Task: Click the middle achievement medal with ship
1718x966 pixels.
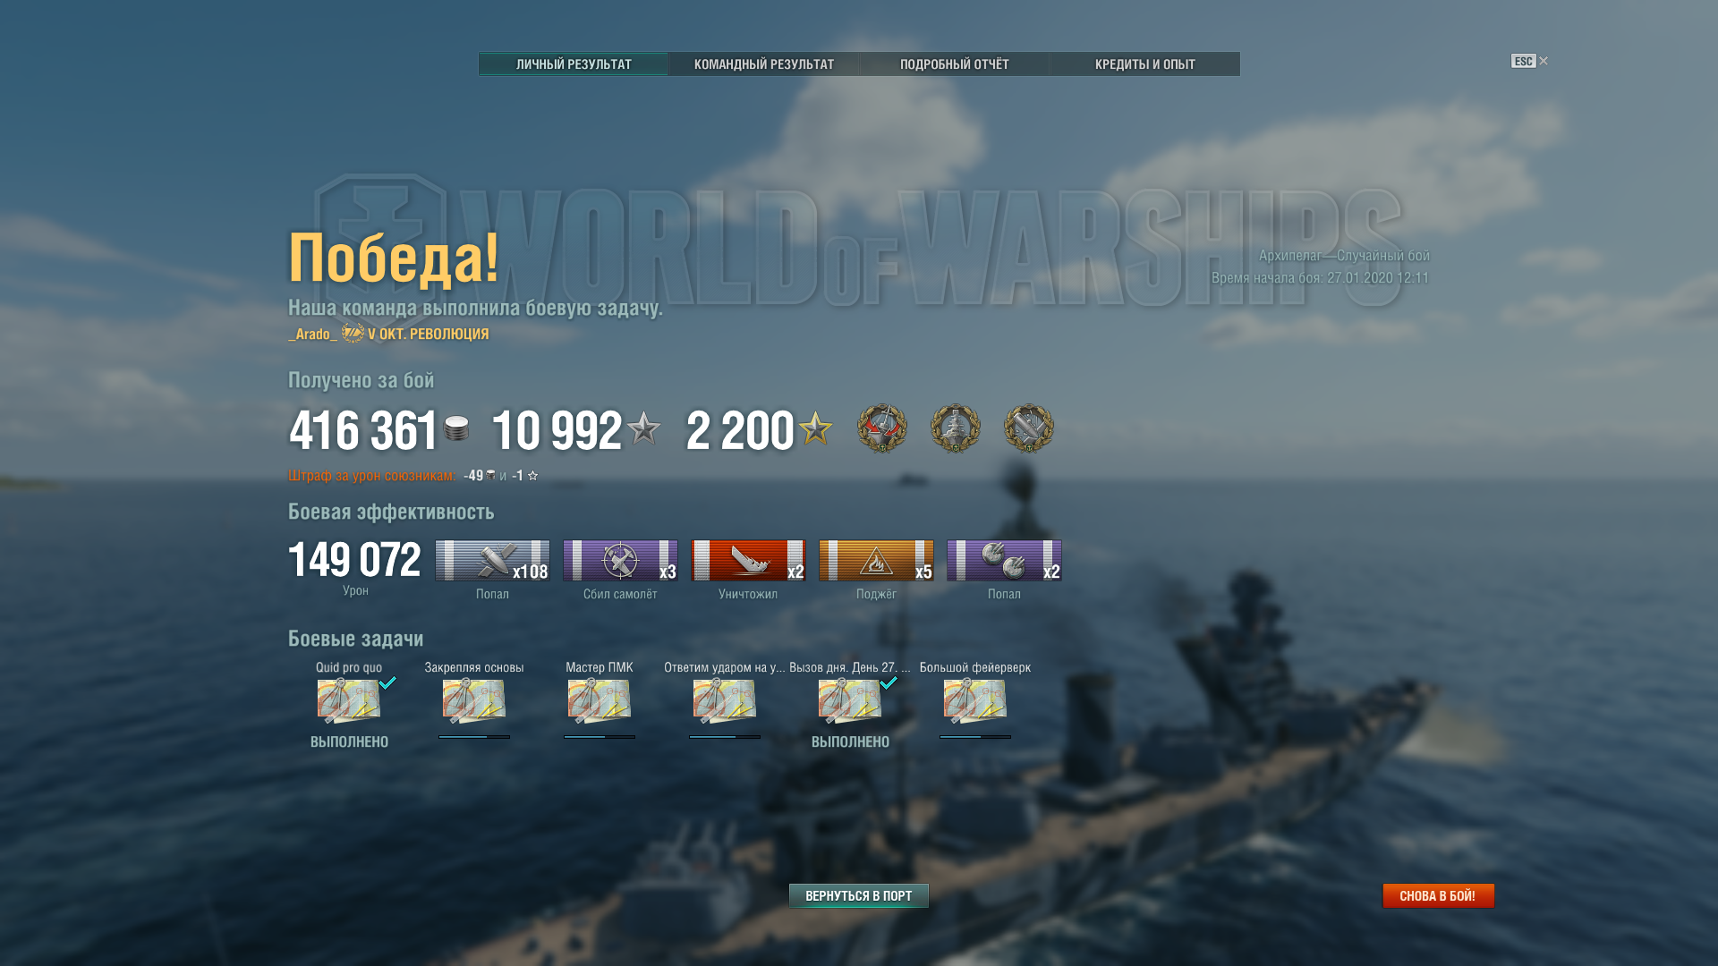Action: (x=956, y=428)
